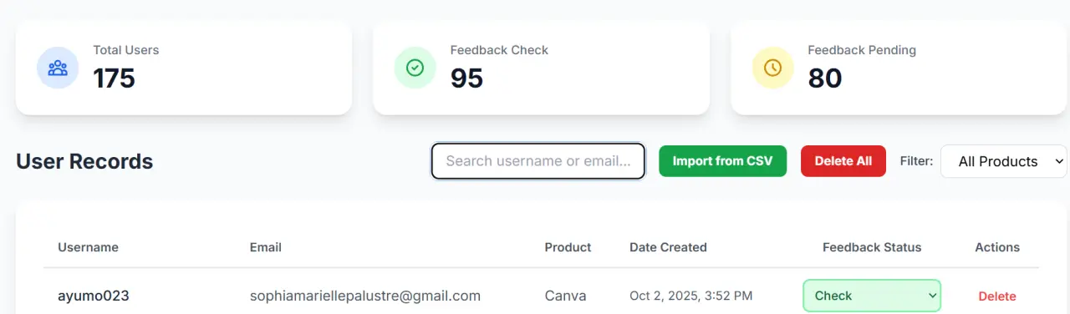Click the Feedback Status column header
This screenshot has height=314, width=1070.
[872, 247]
